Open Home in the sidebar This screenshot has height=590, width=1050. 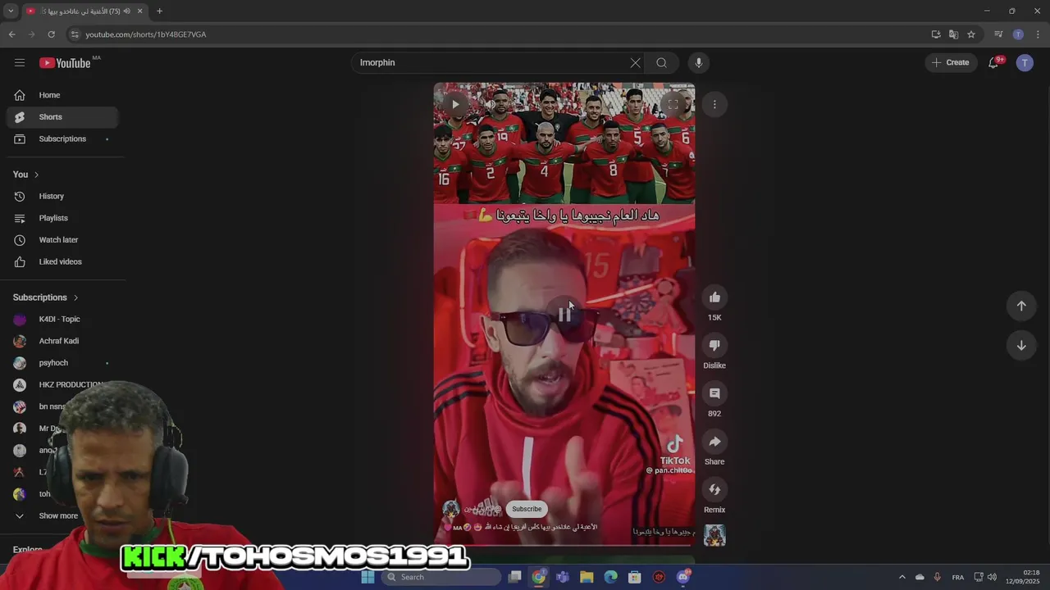(x=62, y=95)
